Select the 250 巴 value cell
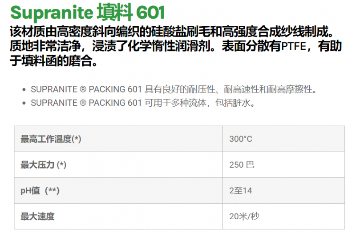This screenshot has width=356, height=237. pos(283,165)
